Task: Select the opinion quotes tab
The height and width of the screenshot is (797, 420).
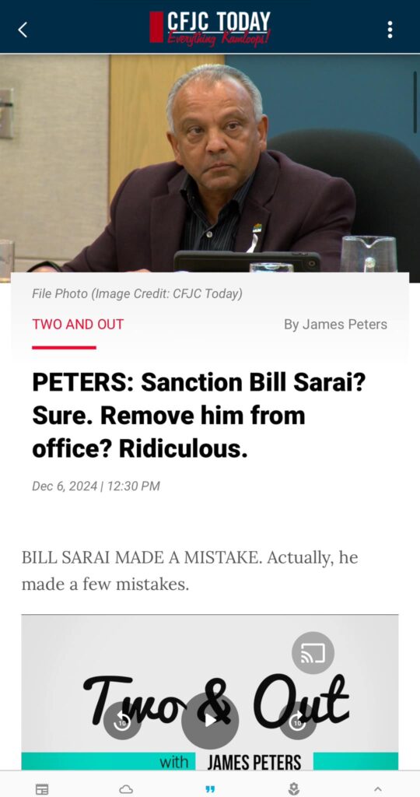Action: (210, 789)
